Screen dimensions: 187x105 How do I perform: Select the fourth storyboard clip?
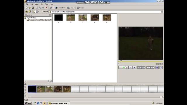58,89
